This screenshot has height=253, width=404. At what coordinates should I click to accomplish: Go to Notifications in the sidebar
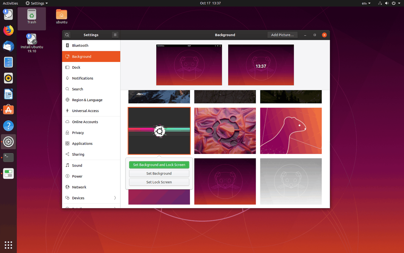coord(91,78)
